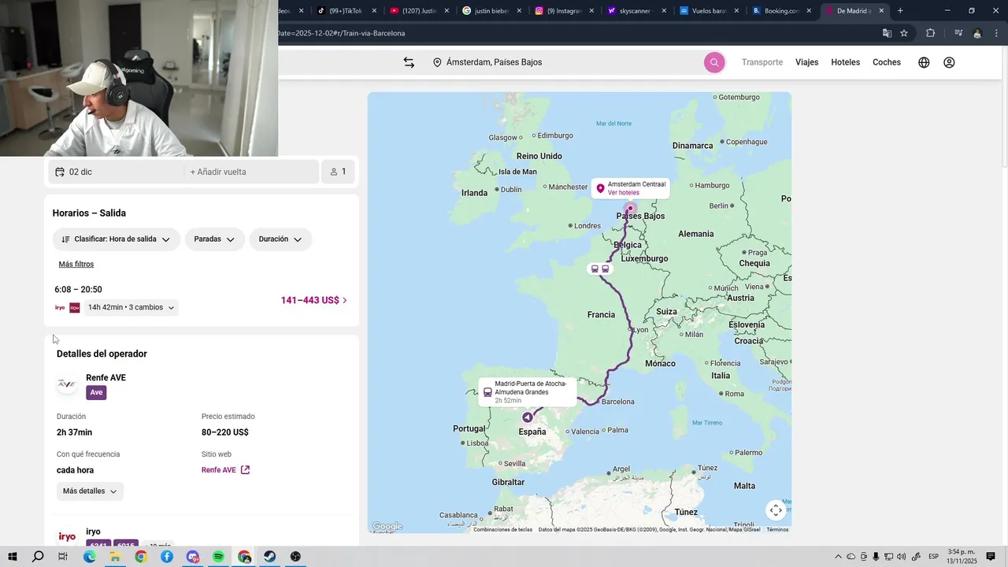
Task: Click Madrid-Puerta de Atocha map label
Action: [528, 392]
